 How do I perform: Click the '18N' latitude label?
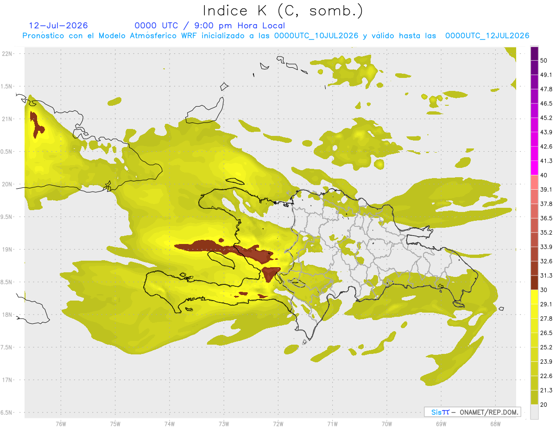point(7,315)
